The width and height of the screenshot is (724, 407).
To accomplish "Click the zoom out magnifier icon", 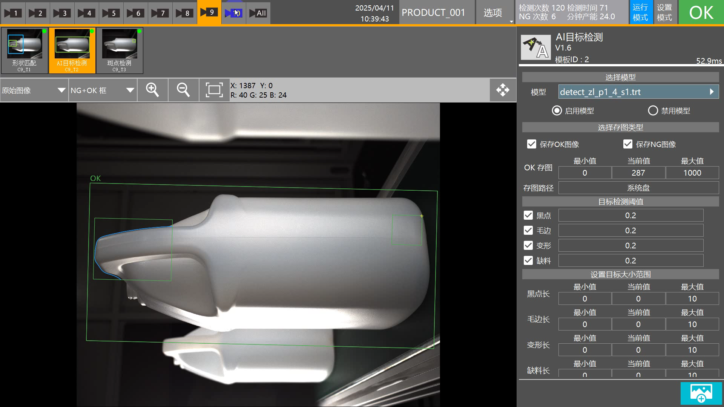I will [183, 90].
